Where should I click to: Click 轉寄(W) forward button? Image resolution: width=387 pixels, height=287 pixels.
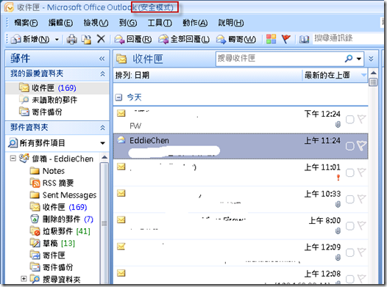(236, 39)
